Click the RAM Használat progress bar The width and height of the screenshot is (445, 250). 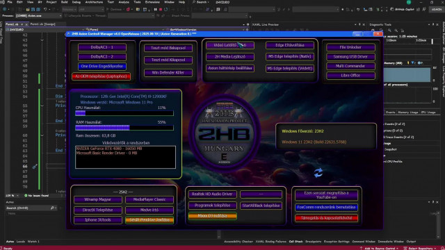click(x=124, y=128)
